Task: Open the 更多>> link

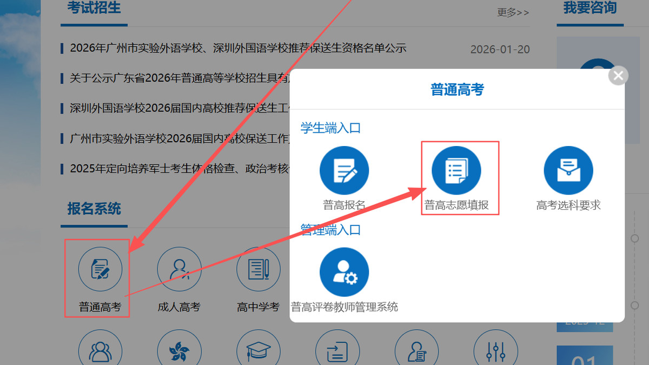Action: coord(512,12)
